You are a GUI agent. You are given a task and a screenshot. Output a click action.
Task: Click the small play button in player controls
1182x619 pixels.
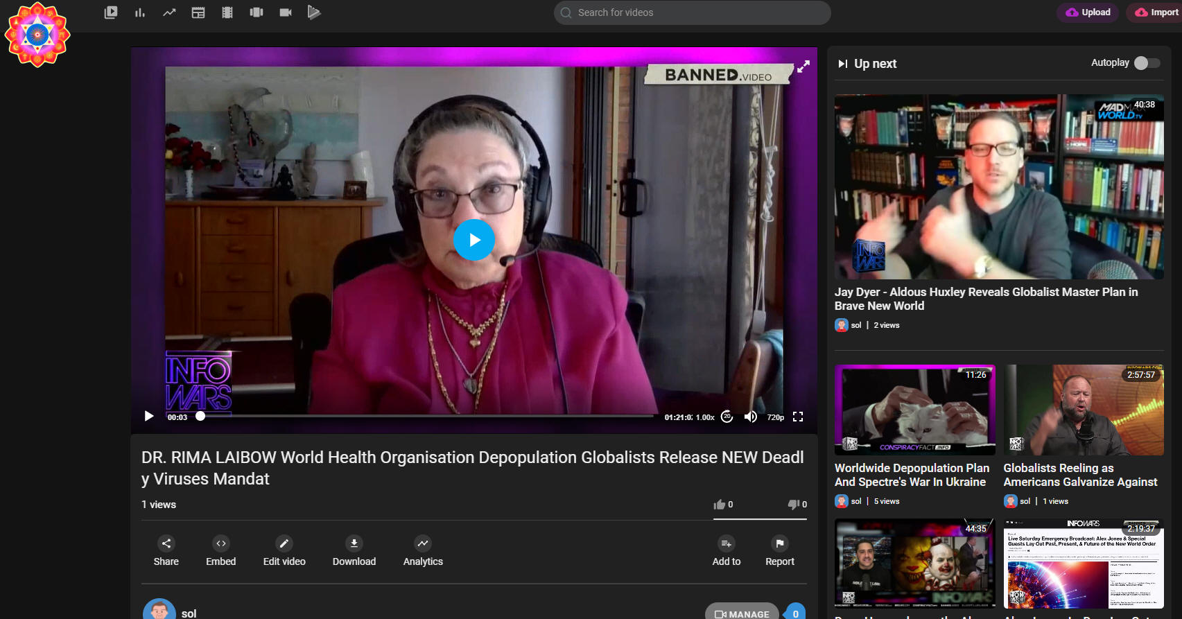point(149,416)
